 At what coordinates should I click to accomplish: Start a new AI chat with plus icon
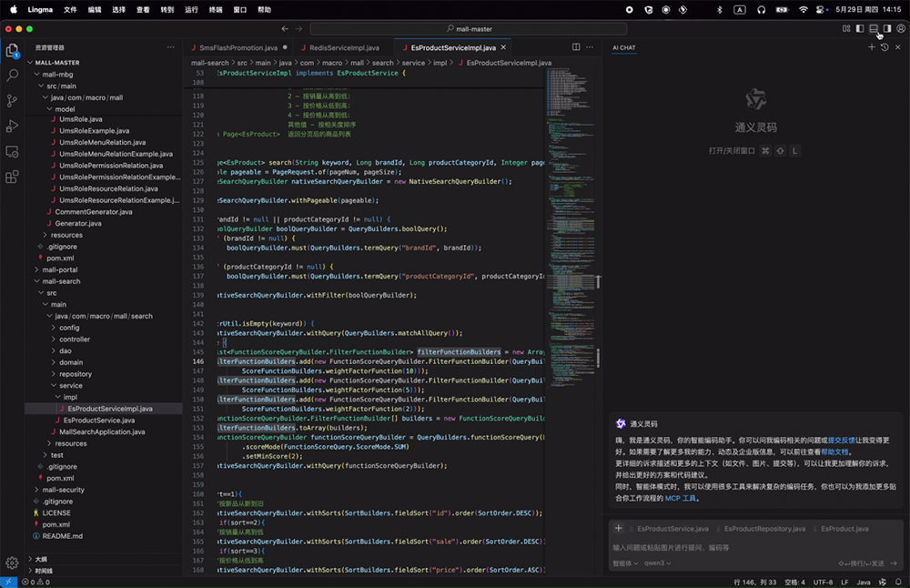tap(871, 47)
